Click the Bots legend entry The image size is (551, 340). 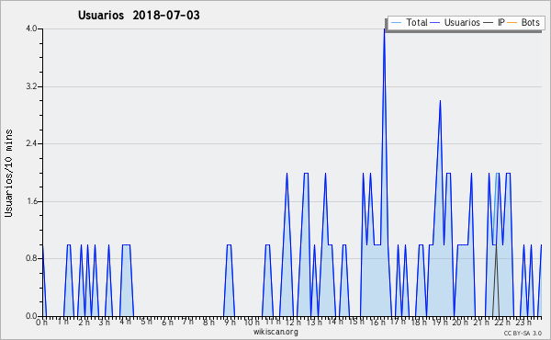click(523, 22)
